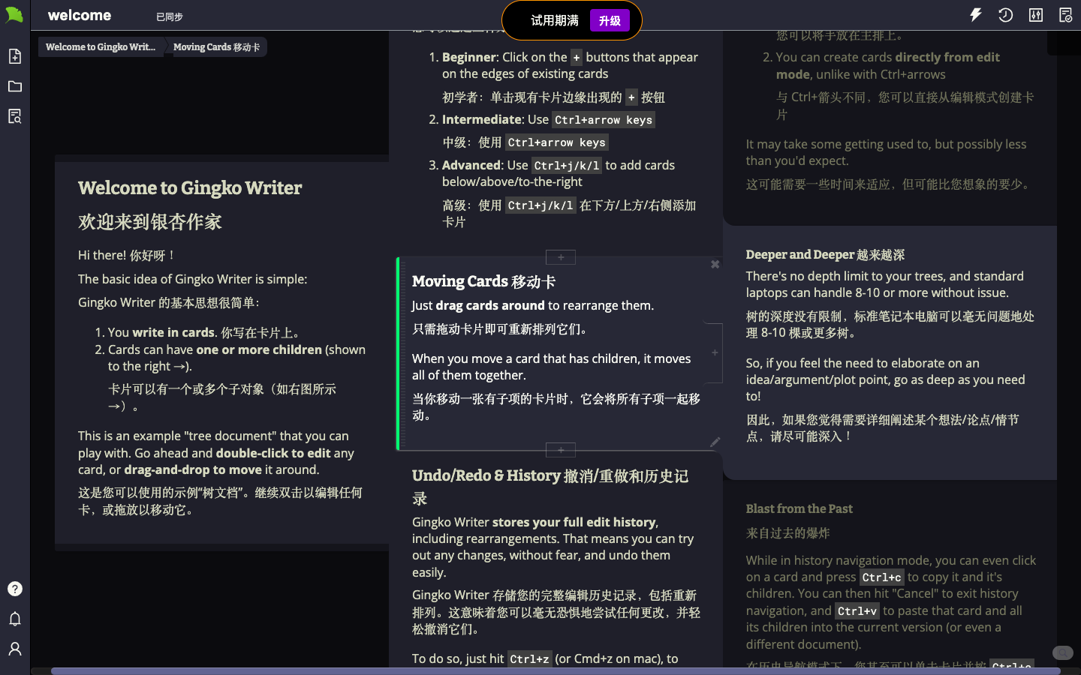The width and height of the screenshot is (1081, 675).
Task: Select the Deeper and Deeper card
Action: pyautogui.click(x=890, y=352)
